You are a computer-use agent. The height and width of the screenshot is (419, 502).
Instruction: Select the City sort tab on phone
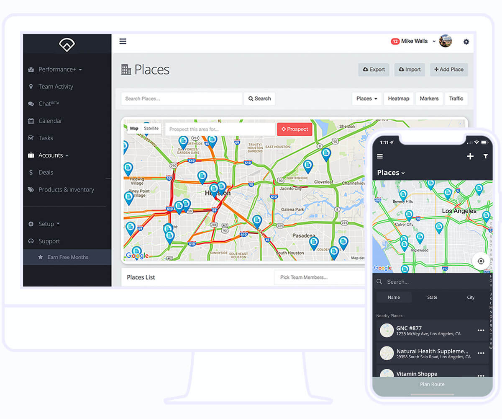click(471, 297)
